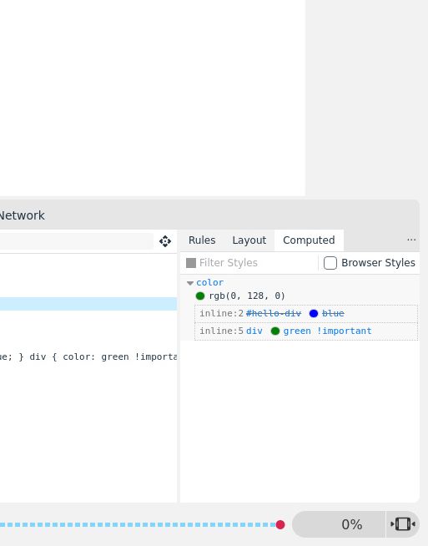The image size is (428, 546).
Task: Open the Network panel tab
Action: coord(22,215)
